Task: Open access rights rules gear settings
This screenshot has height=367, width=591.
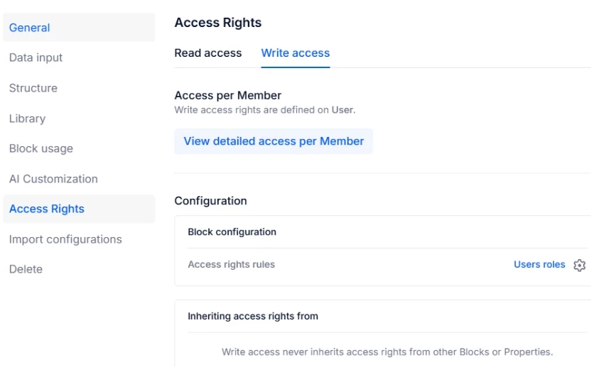Action: click(580, 265)
